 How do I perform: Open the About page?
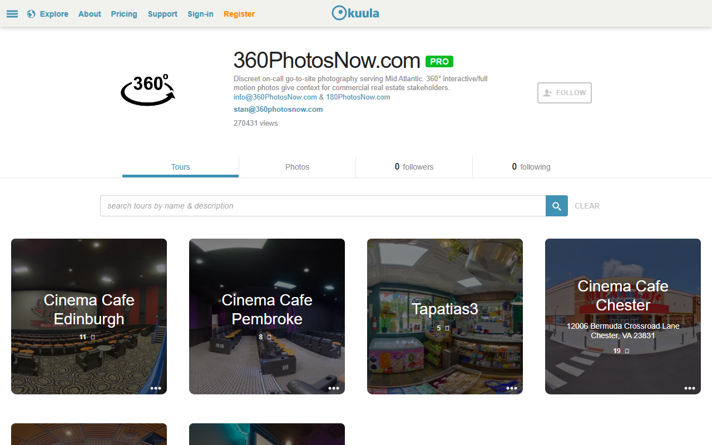90,14
